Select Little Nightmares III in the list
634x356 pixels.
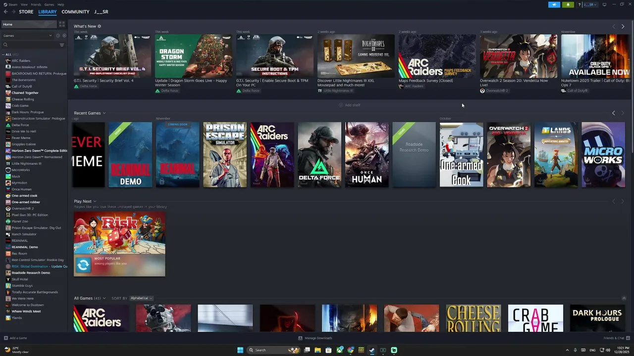[x=26, y=164]
